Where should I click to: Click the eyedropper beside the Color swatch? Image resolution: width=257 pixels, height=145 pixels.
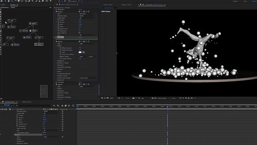tap(83, 52)
